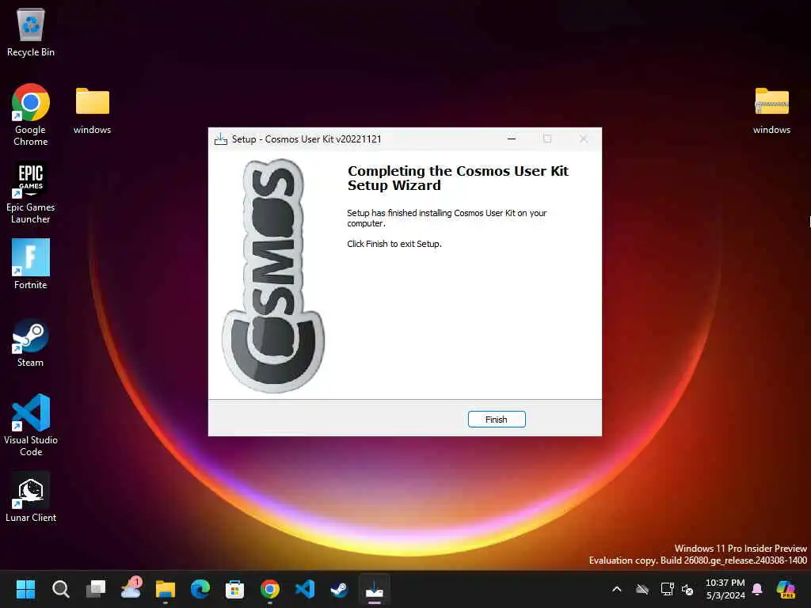Image resolution: width=811 pixels, height=608 pixels.
Task: Open Task View from the taskbar
Action: pyautogui.click(x=96, y=589)
